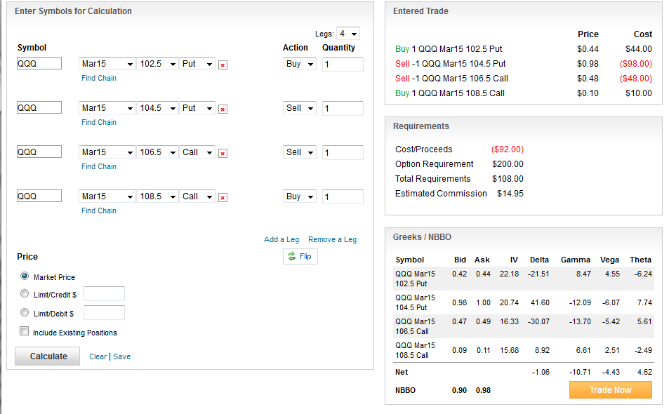Open the Legs count dropdown
The height and width of the screenshot is (414, 669).
pyautogui.click(x=347, y=34)
